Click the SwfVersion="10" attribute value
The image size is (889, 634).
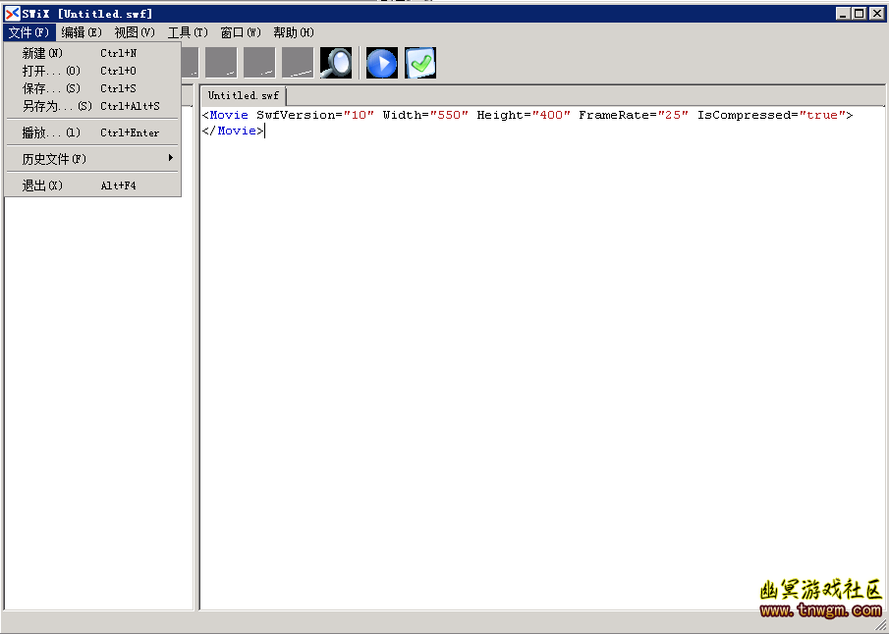point(359,115)
